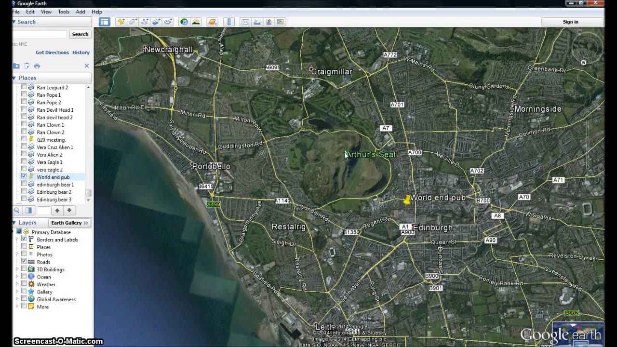
Task: Move selected place up arrow
Action: (57, 210)
